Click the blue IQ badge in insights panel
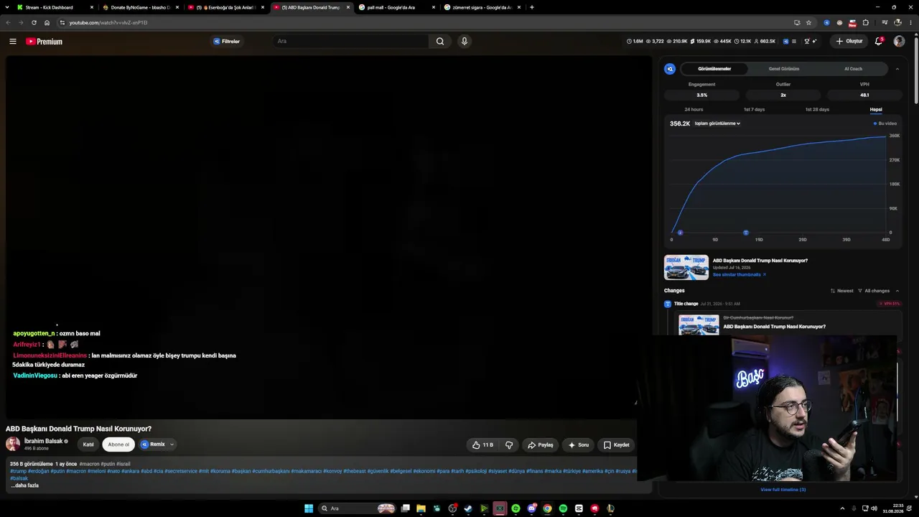This screenshot has height=517, width=919. point(670,69)
